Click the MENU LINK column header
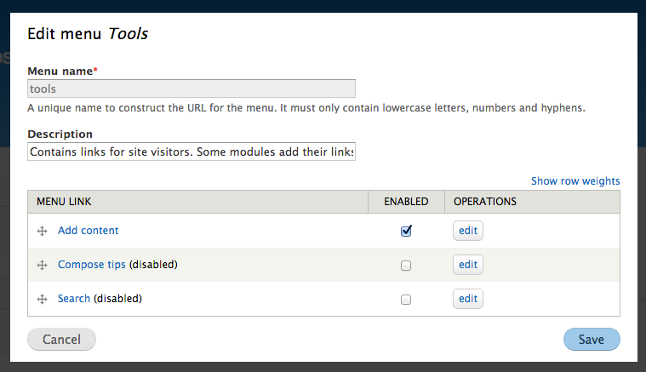The image size is (646, 372). pyautogui.click(x=64, y=202)
